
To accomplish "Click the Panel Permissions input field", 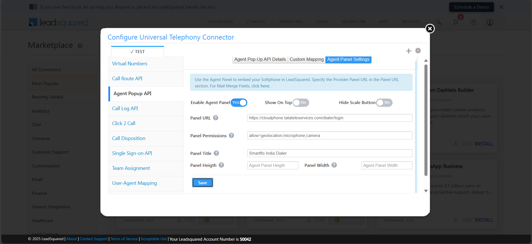I will (330, 136).
